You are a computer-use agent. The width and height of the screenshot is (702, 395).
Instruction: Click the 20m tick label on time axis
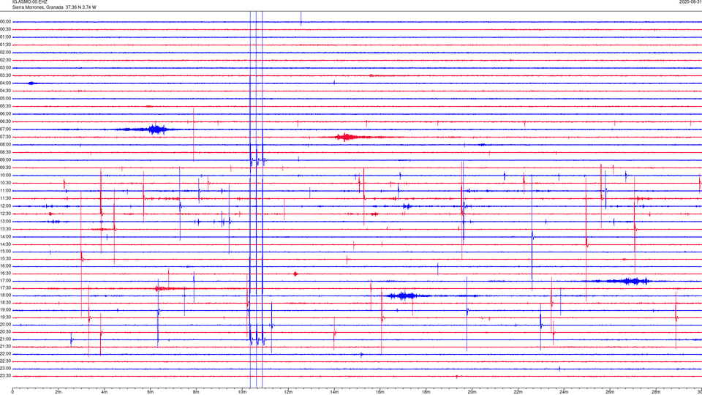[472, 392]
